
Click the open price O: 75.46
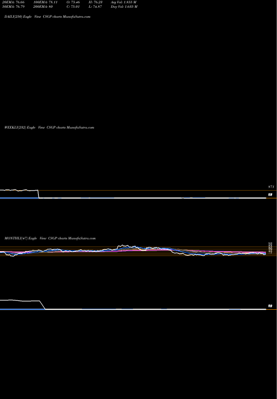[x=73, y=2]
